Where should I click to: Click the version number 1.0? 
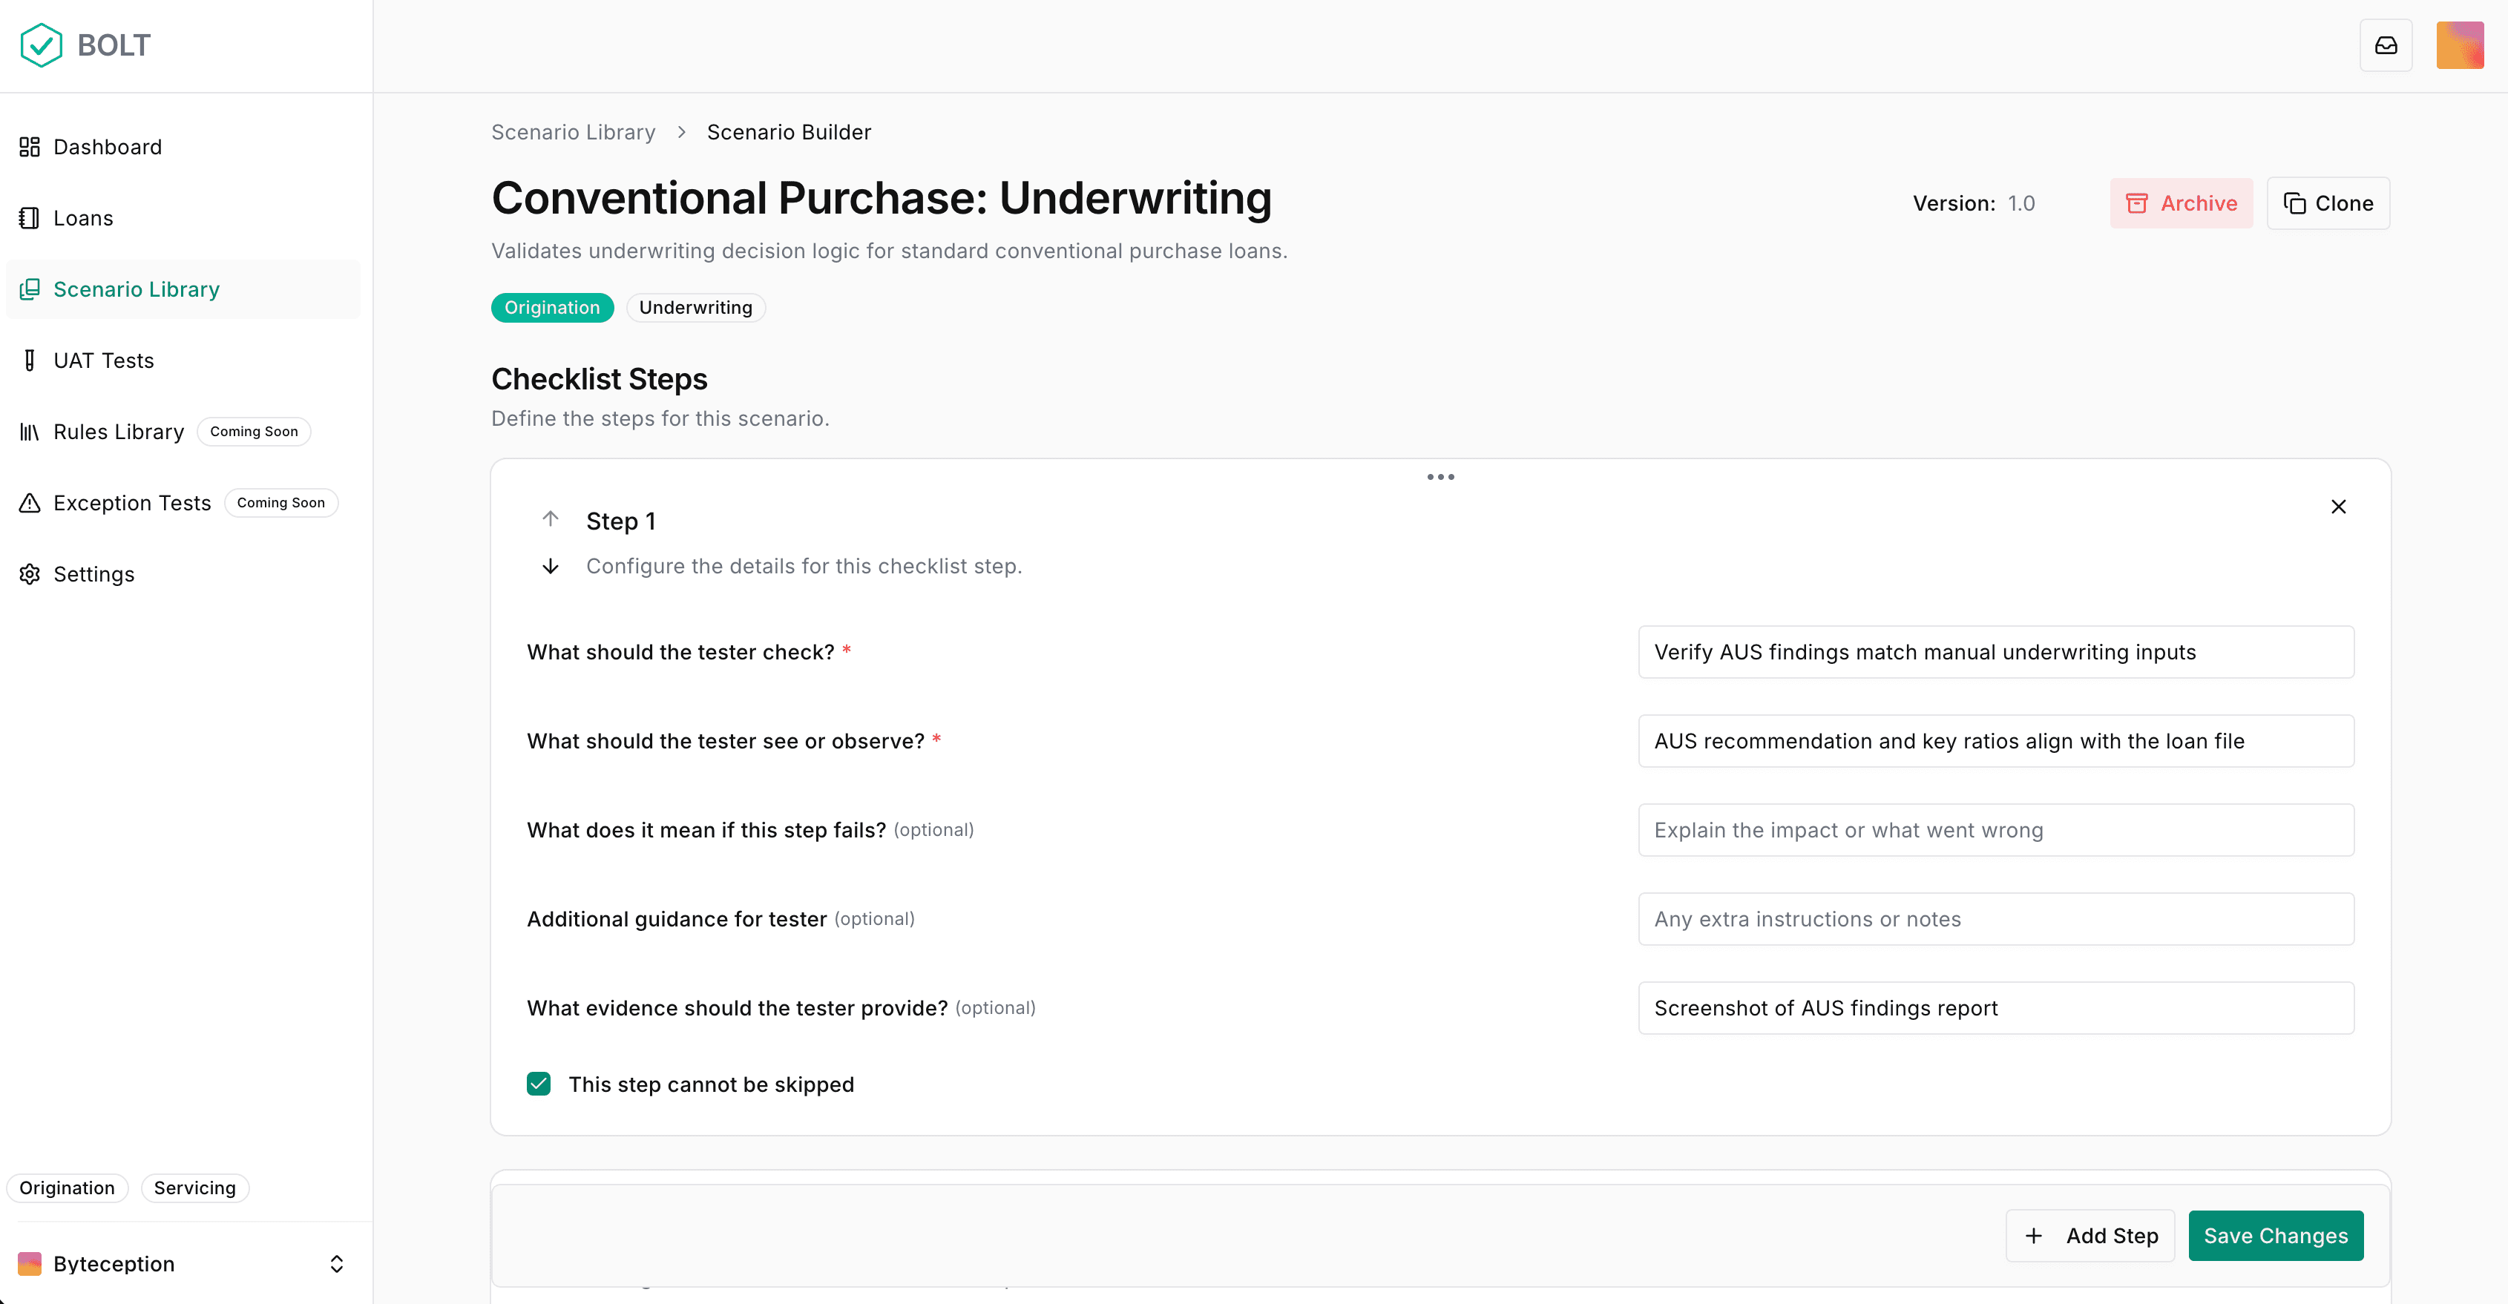2021,203
